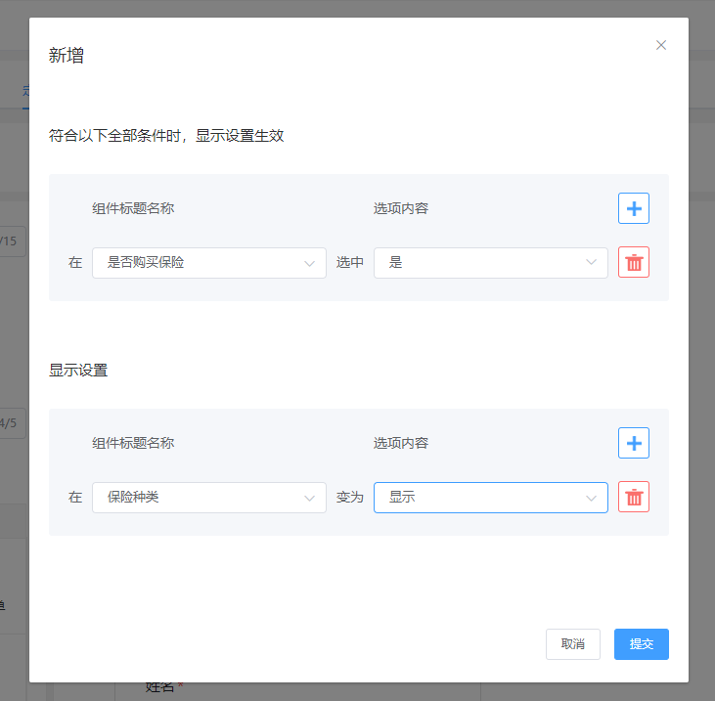Viewport: 715px width, 701px height.
Task: Click the chevron arrow in the 保险种类 field
Action: click(310, 498)
